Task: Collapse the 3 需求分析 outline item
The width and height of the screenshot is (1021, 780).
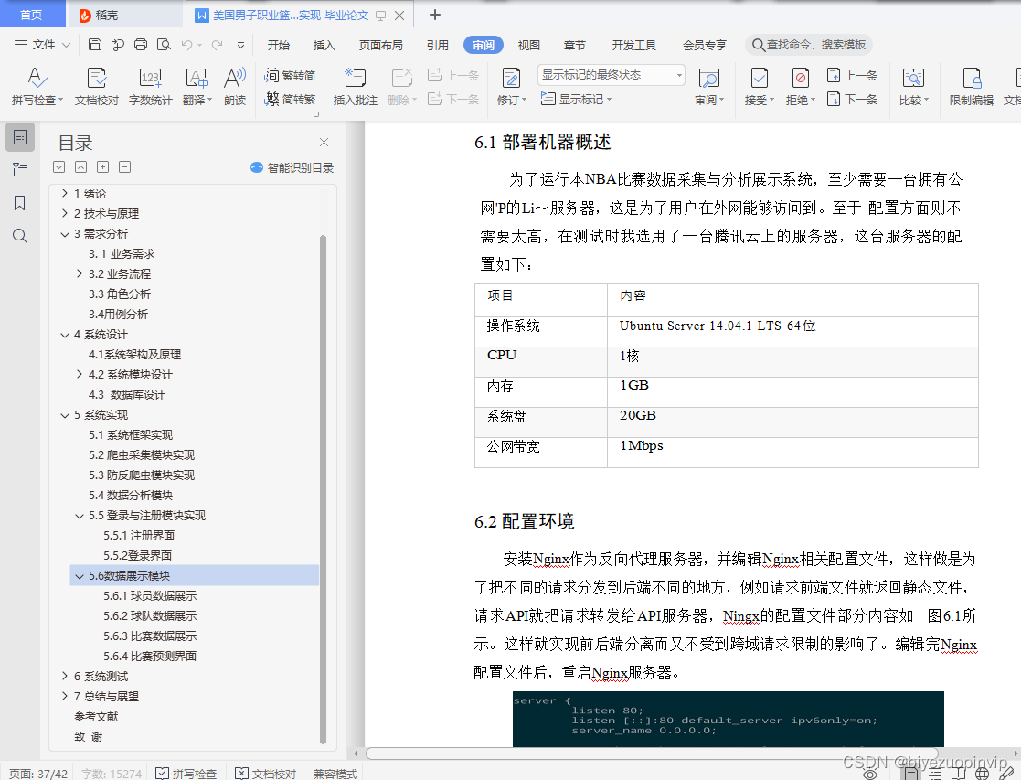Action: pyautogui.click(x=65, y=234)
